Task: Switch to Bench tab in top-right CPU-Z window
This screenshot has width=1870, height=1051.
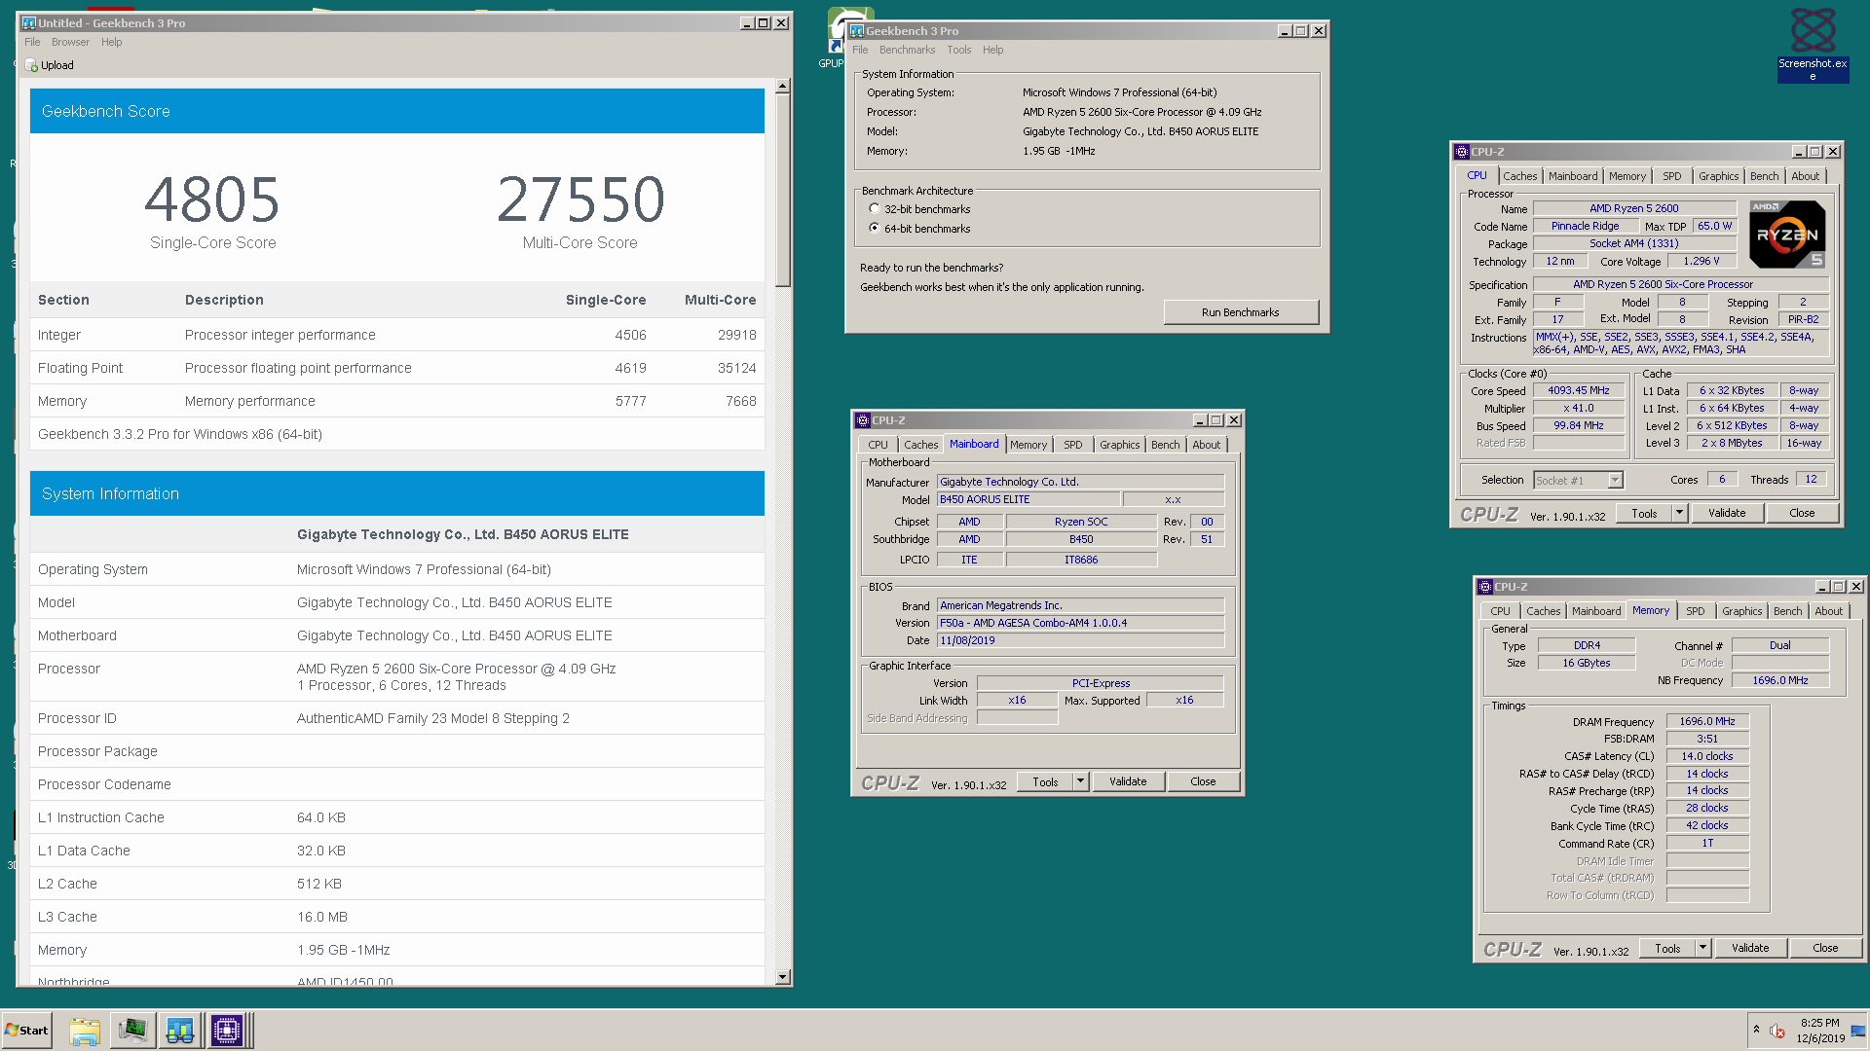Action: click(1764, 176)
